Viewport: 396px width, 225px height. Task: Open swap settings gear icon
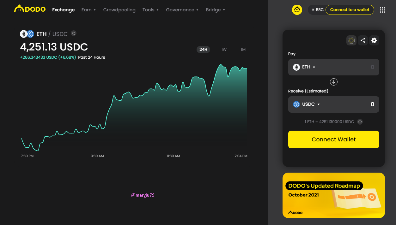(x=374, y=40)
